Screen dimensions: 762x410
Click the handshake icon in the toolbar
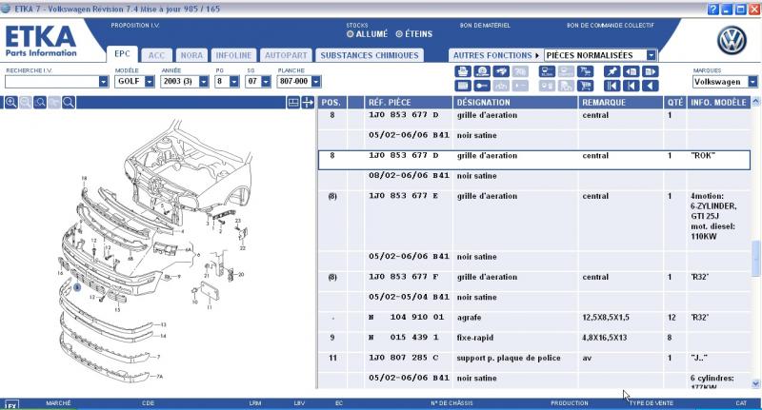pyautogui.click(x=501, y=71)
